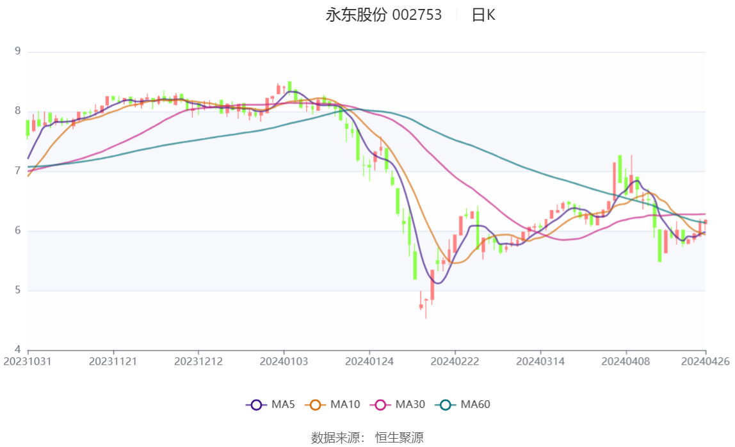Click the 20231121 date axis label
The width and height of the screenshot is (735, 447).
tap(113, 362)
